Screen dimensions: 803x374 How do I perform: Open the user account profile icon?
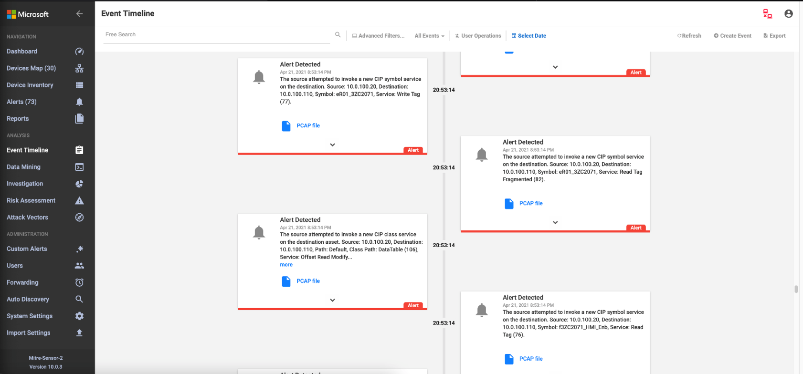[x=789, y=14]
